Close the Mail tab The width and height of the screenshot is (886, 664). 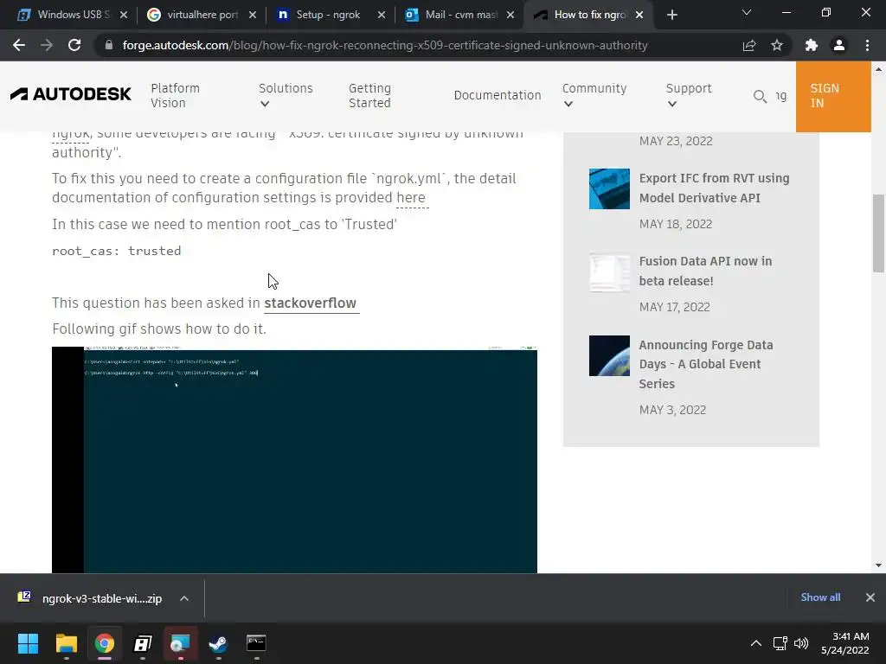(x=510, y=15)
